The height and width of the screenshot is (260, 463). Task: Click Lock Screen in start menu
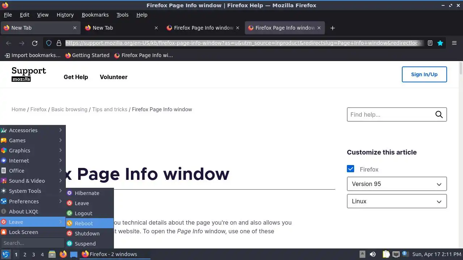[x=33, y=232]
